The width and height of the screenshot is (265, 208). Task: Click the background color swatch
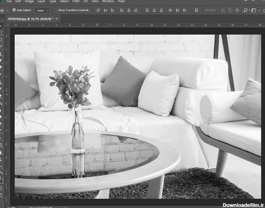pyautogui.click(x=1, y=182)
